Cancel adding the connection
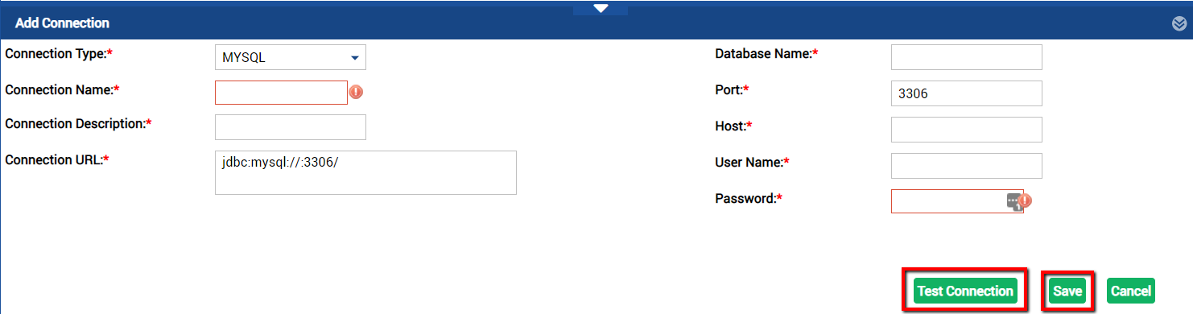The image size is (1193, 314). coord(1130,291)
